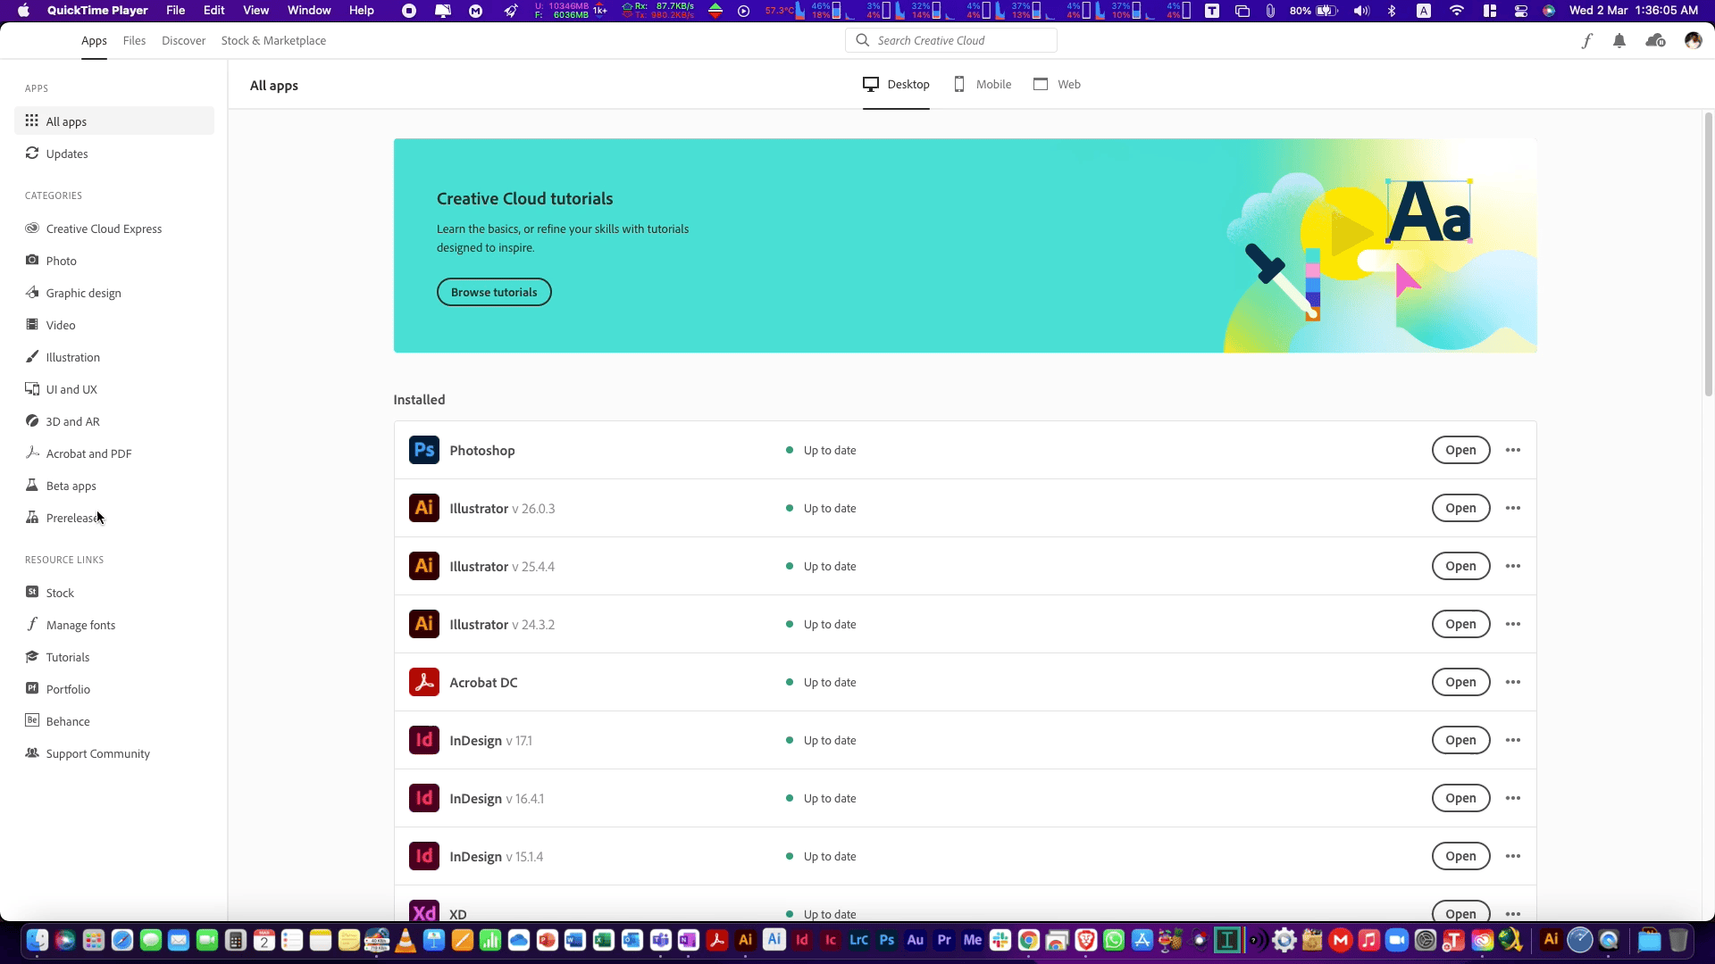The width and height of the screenshot is (1715, 964).
Task: Open the notifications bell icon
Action: (1619, 41)
